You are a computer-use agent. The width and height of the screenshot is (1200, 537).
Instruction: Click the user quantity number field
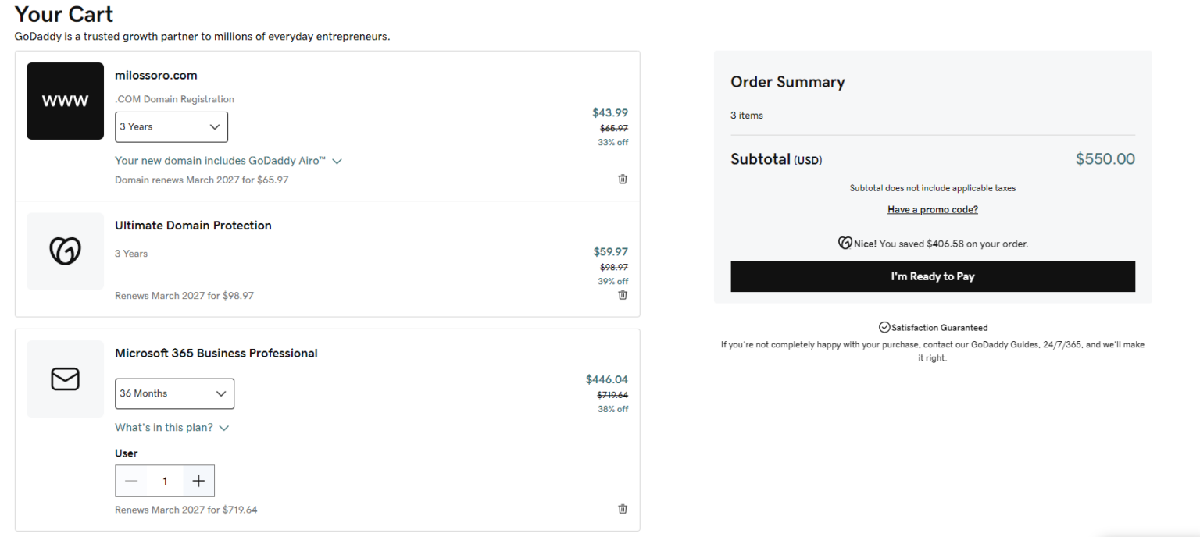coord(165,482)
